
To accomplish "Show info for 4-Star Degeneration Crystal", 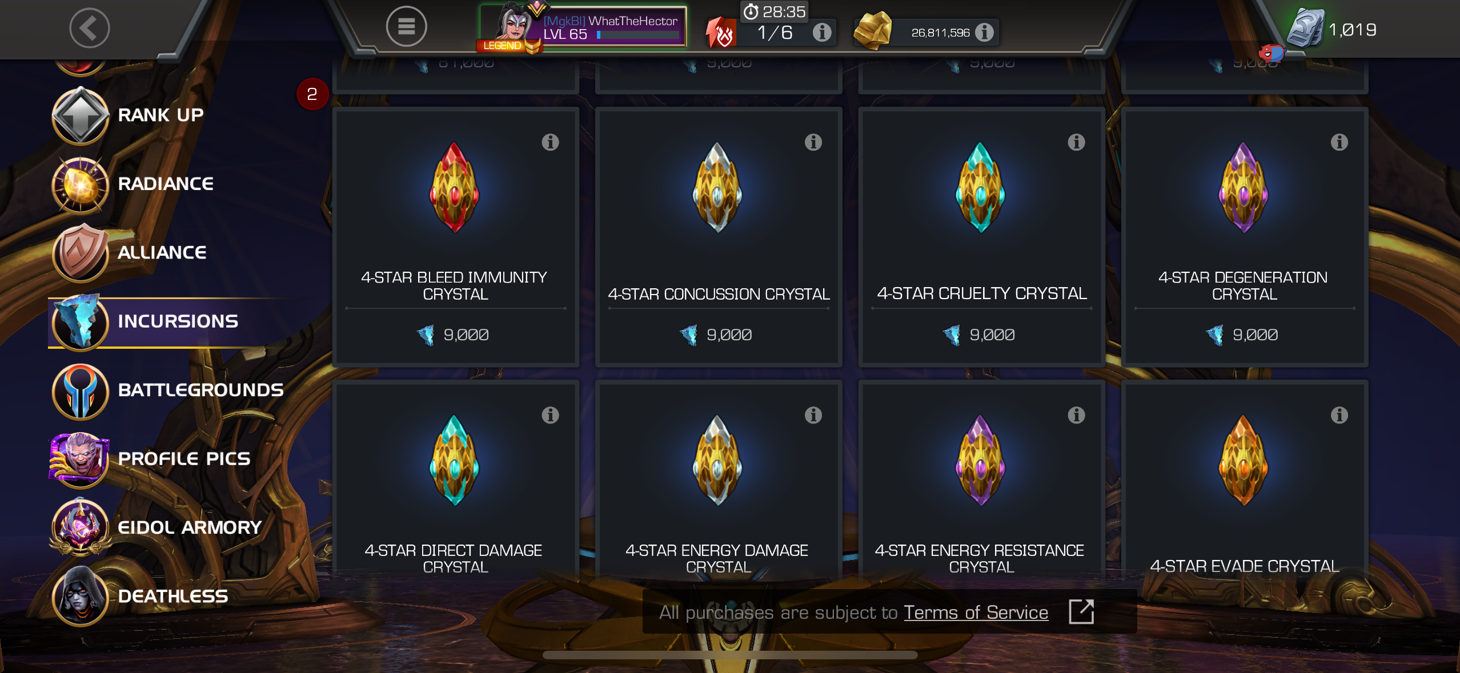I will point(1339,142).
